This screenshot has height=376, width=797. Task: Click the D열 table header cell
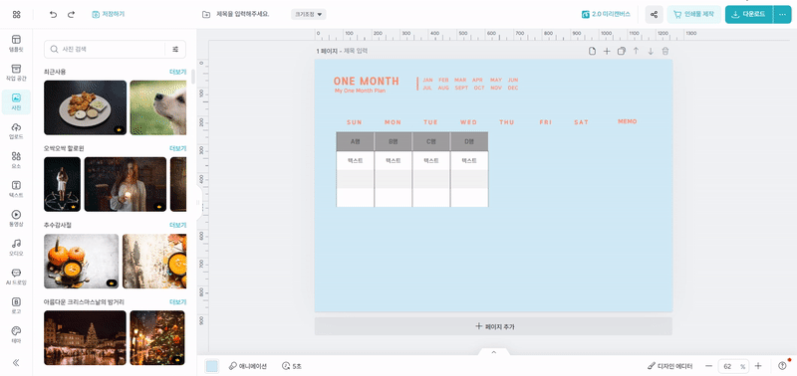[x=469, y=141]
